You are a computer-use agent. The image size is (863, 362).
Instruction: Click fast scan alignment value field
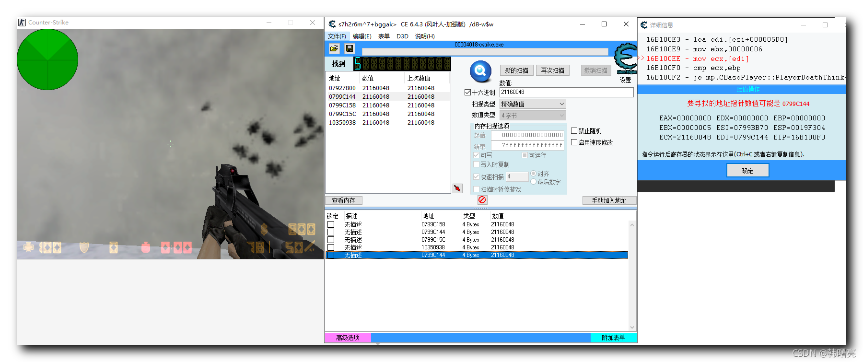[x=517, y=176]
